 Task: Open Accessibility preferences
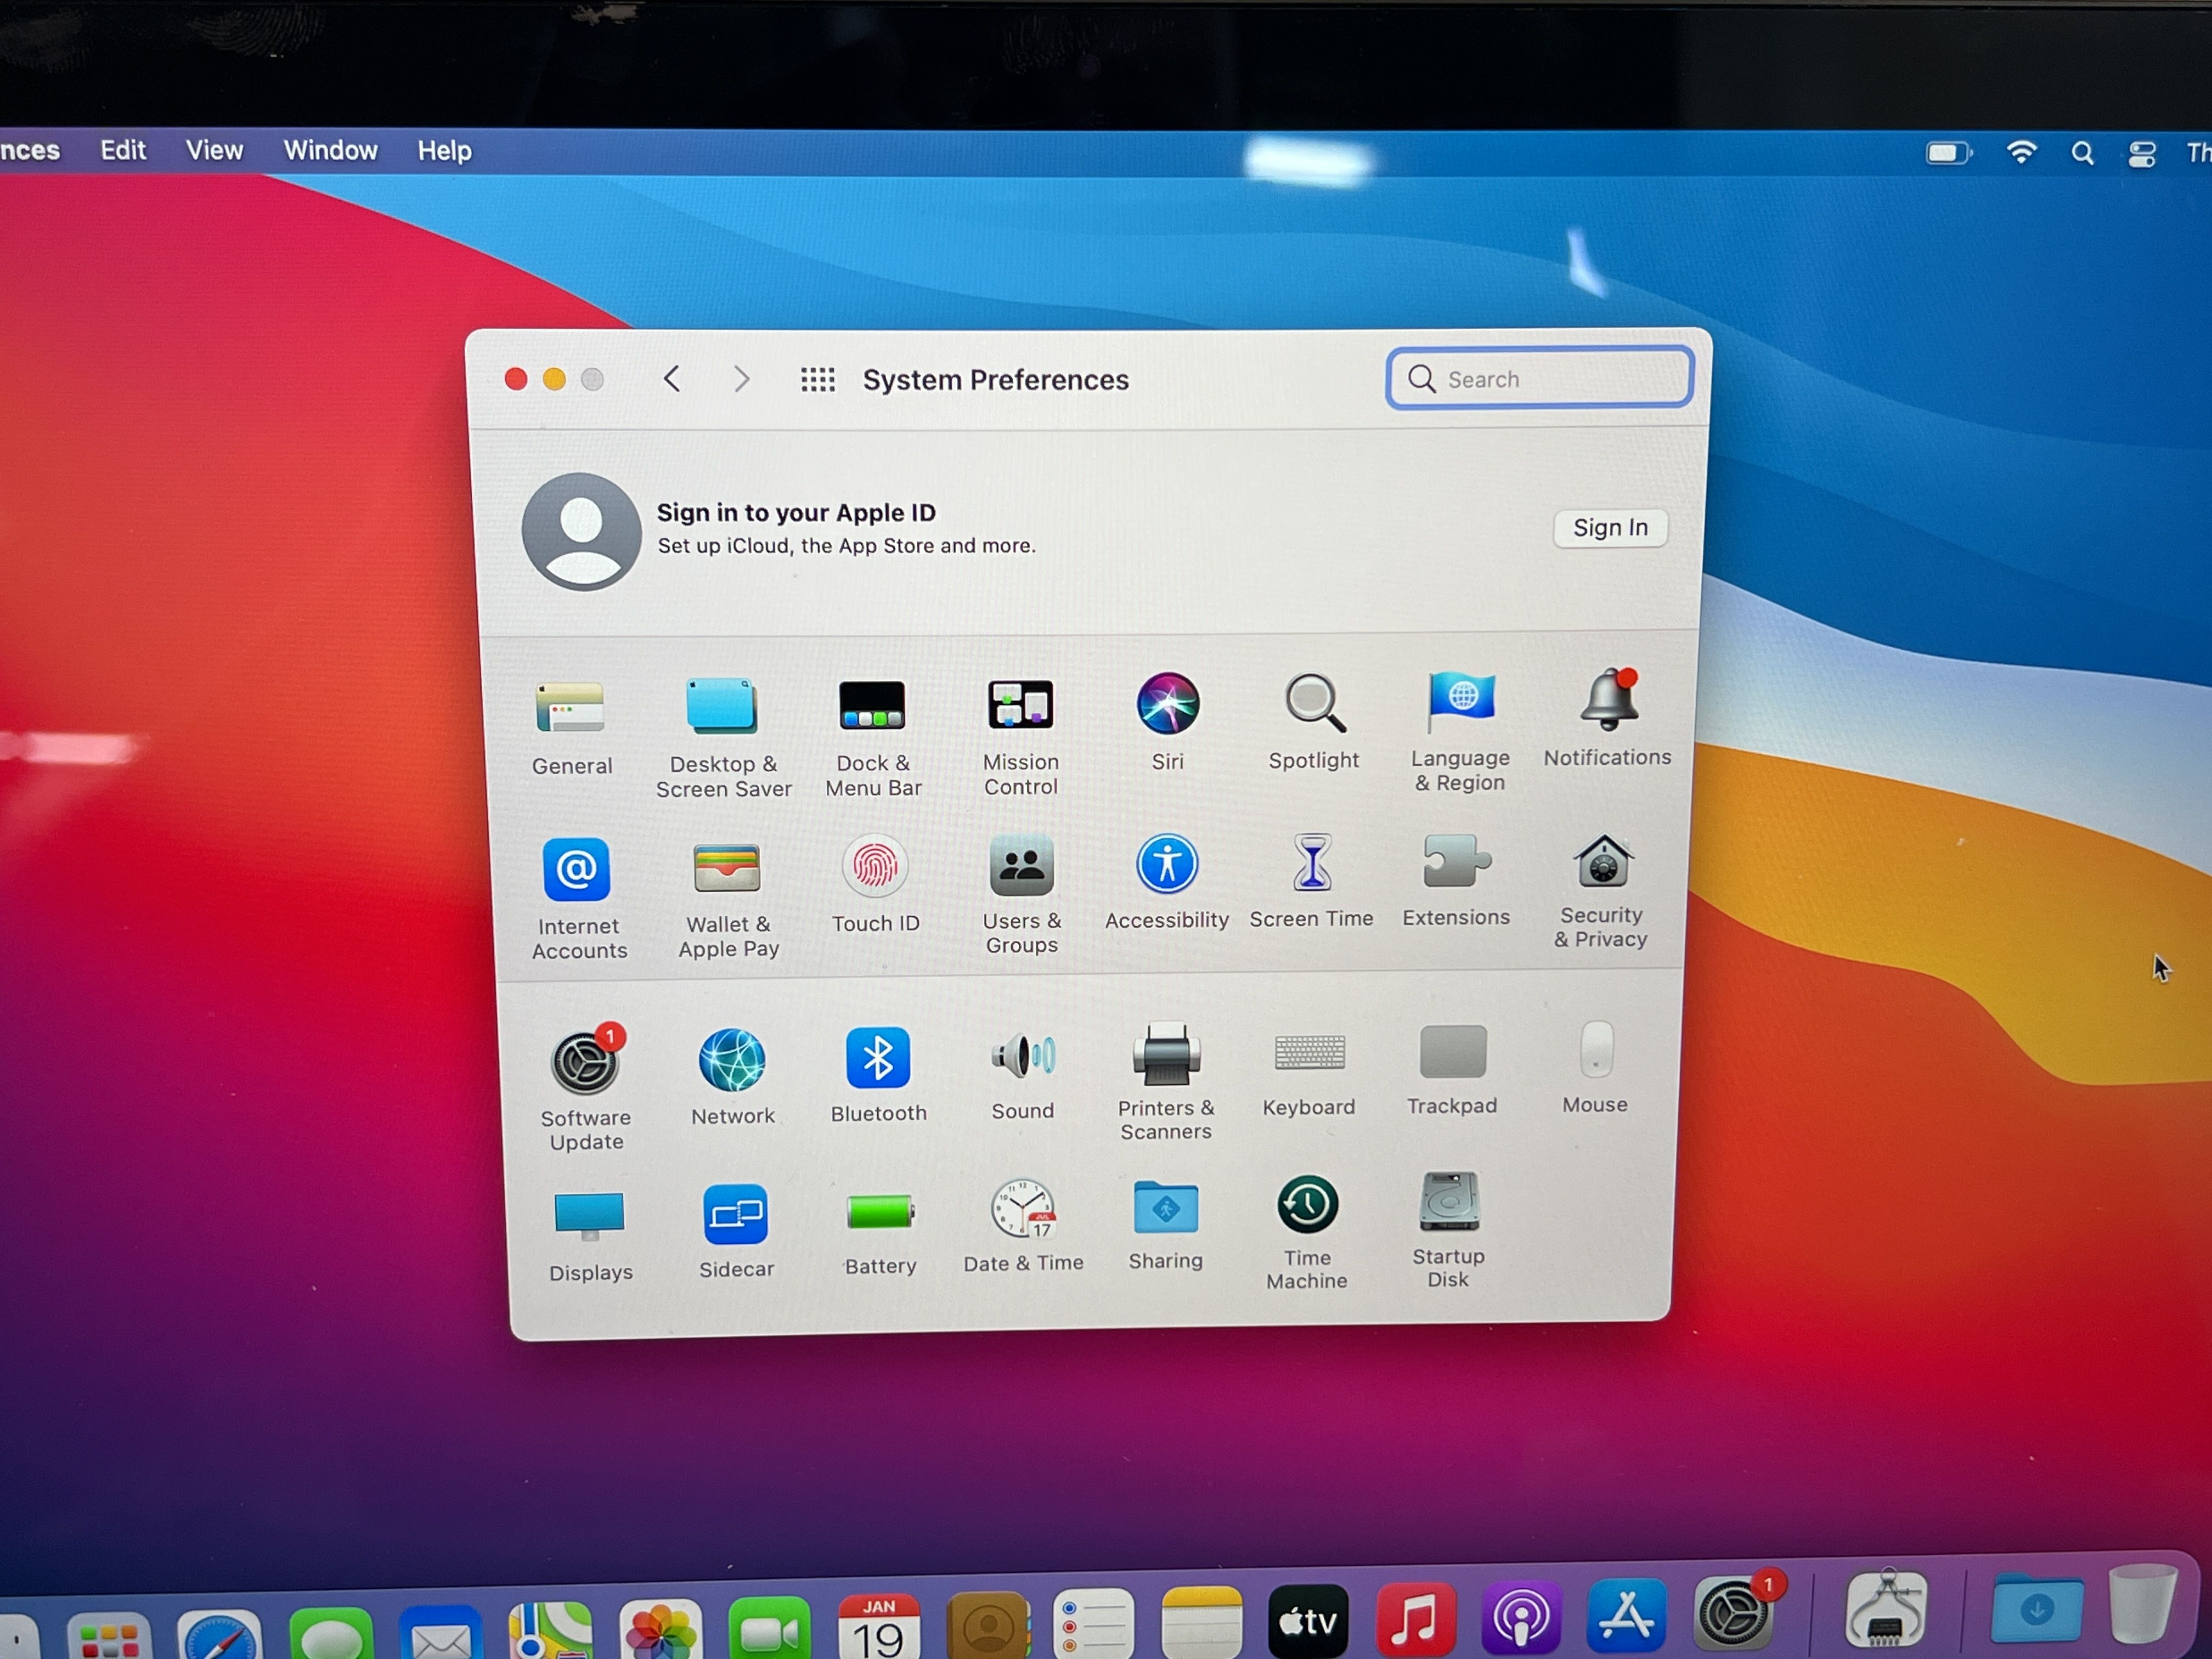[1166, 865]
